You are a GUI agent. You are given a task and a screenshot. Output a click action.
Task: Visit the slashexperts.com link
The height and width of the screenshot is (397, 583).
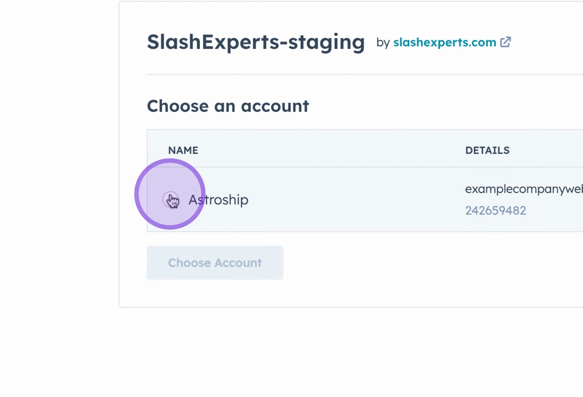pyautogui.click(x=444, y=43)
